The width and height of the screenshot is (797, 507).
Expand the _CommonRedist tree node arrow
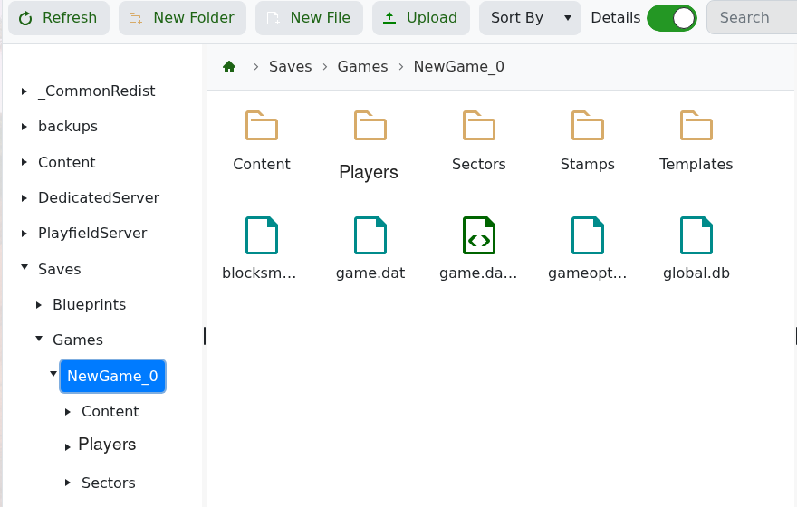pos(24,91)
